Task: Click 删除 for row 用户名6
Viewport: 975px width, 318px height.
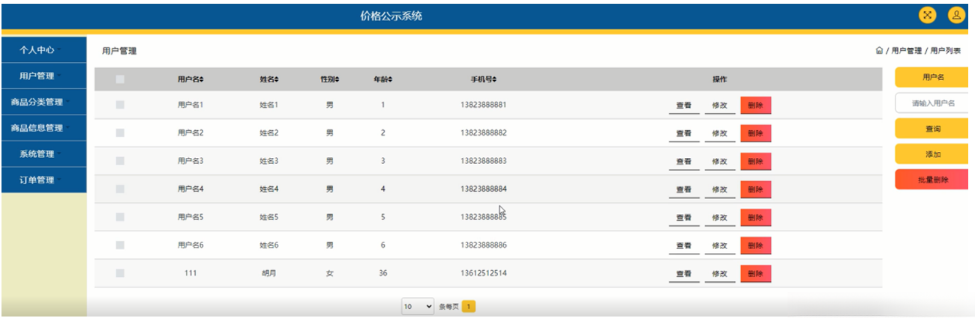Action: (755, 245)
